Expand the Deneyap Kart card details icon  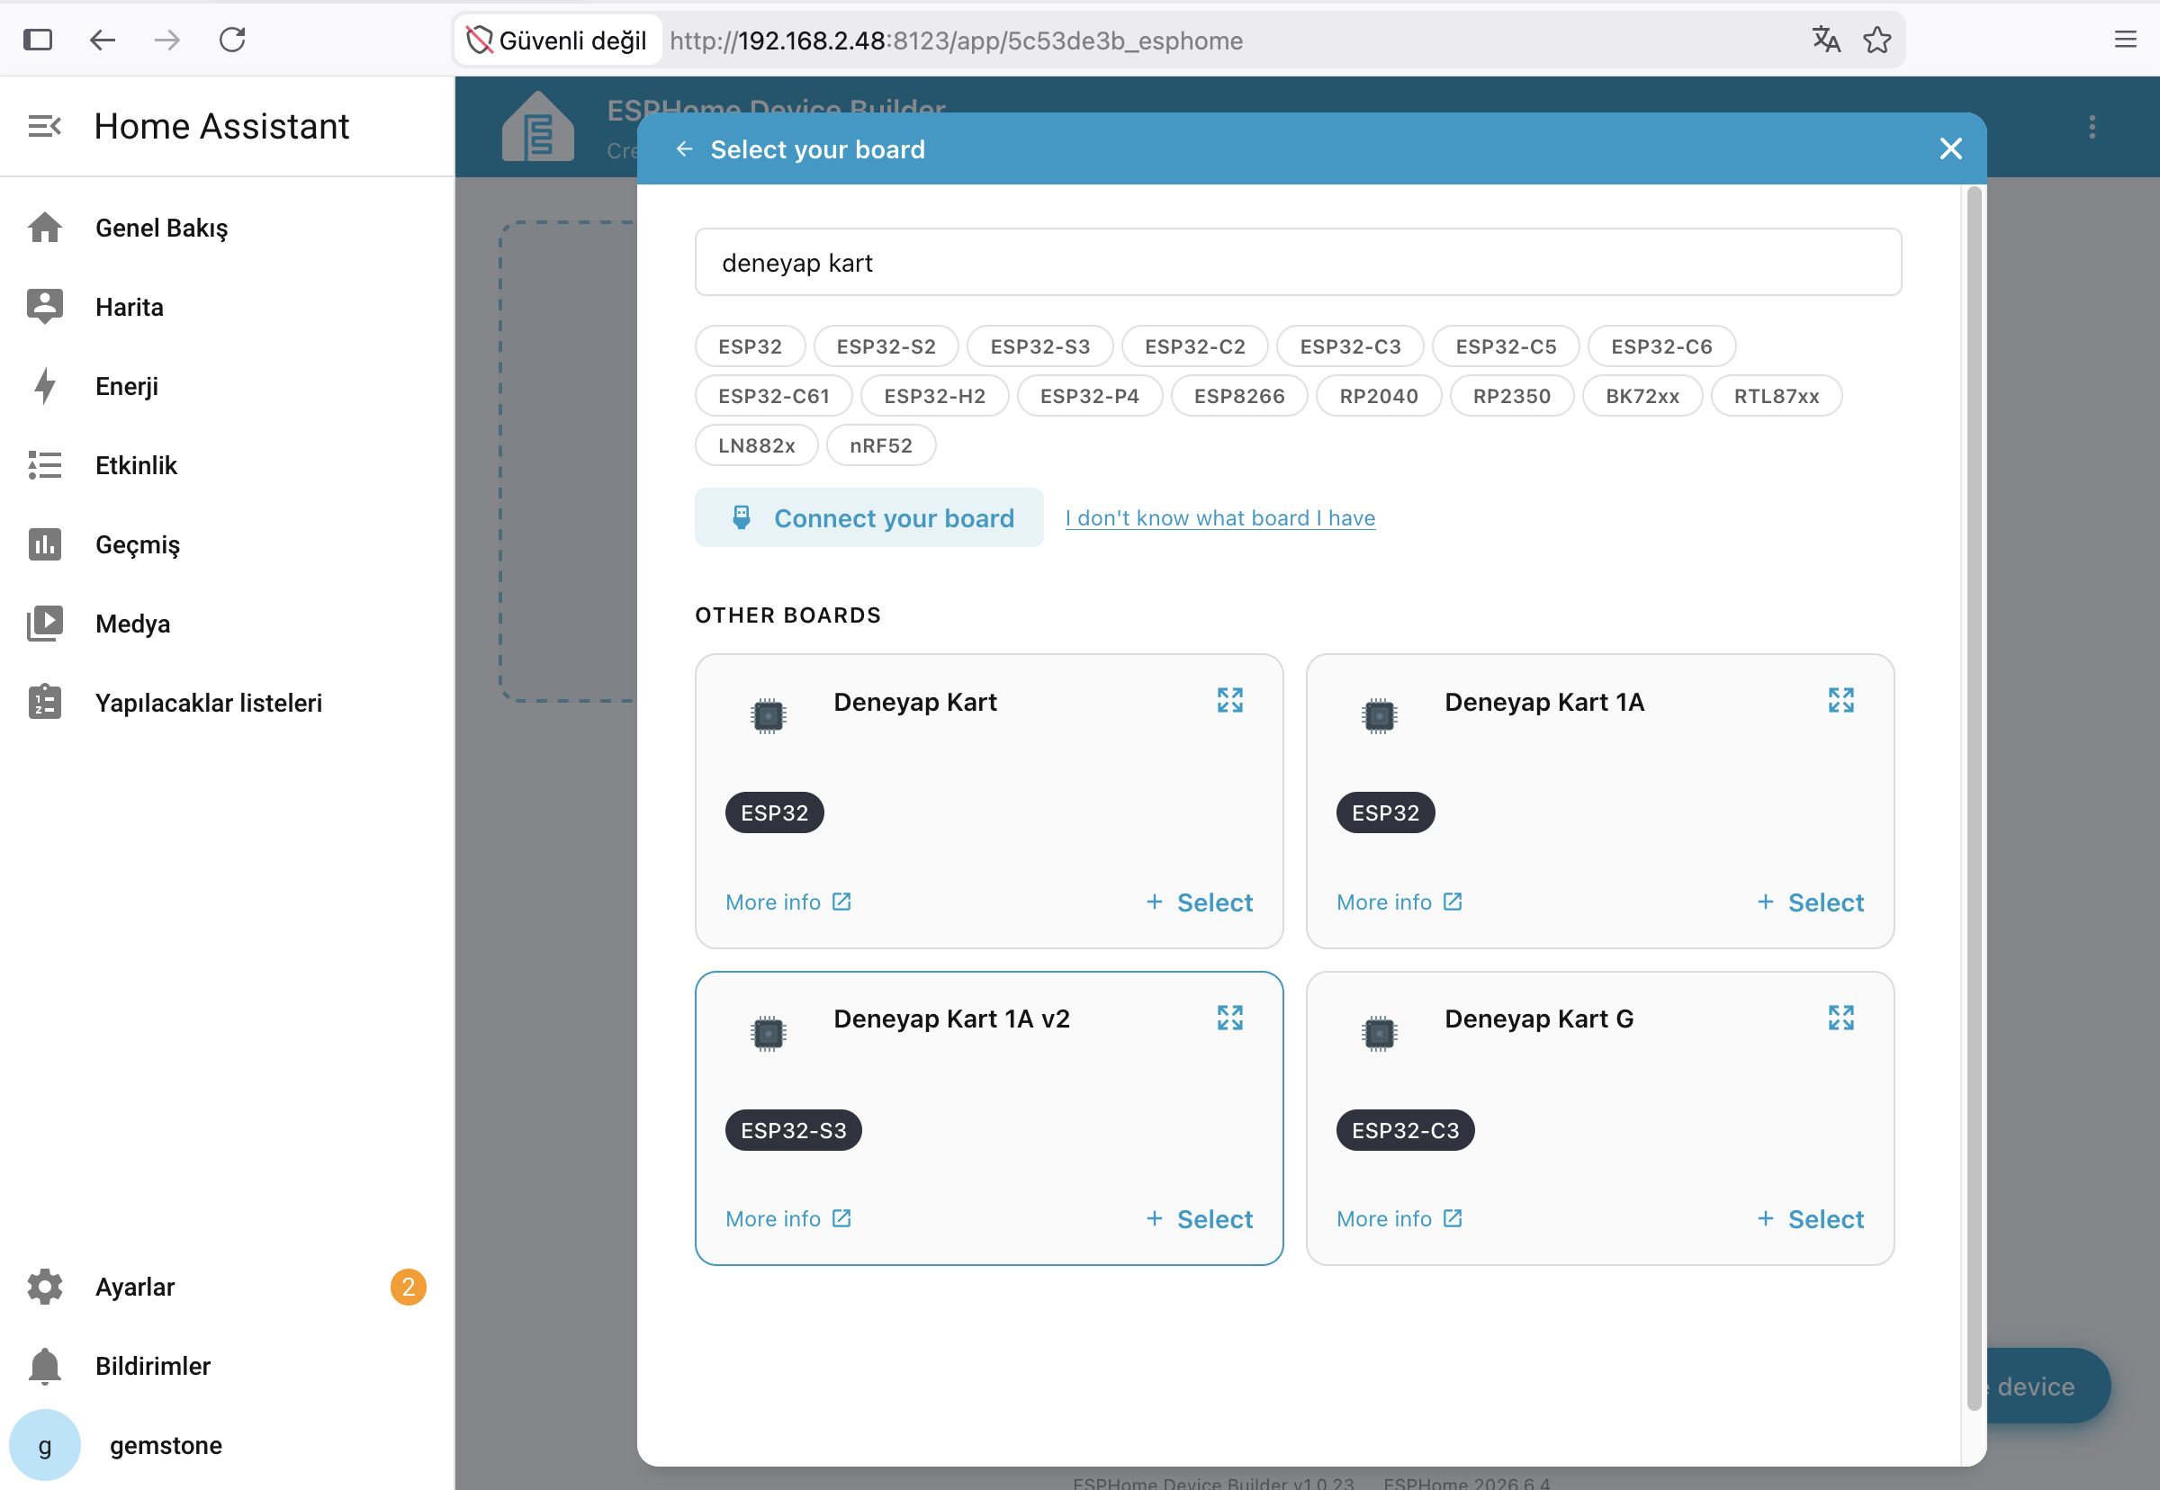1230,700
